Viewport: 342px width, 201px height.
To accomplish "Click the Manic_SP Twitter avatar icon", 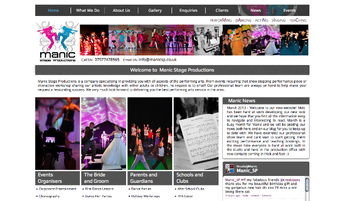I will 230,168.
